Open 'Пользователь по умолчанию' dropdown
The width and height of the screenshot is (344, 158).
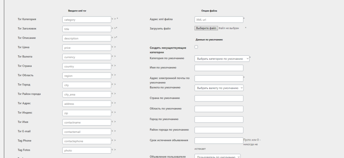[217, 156]
